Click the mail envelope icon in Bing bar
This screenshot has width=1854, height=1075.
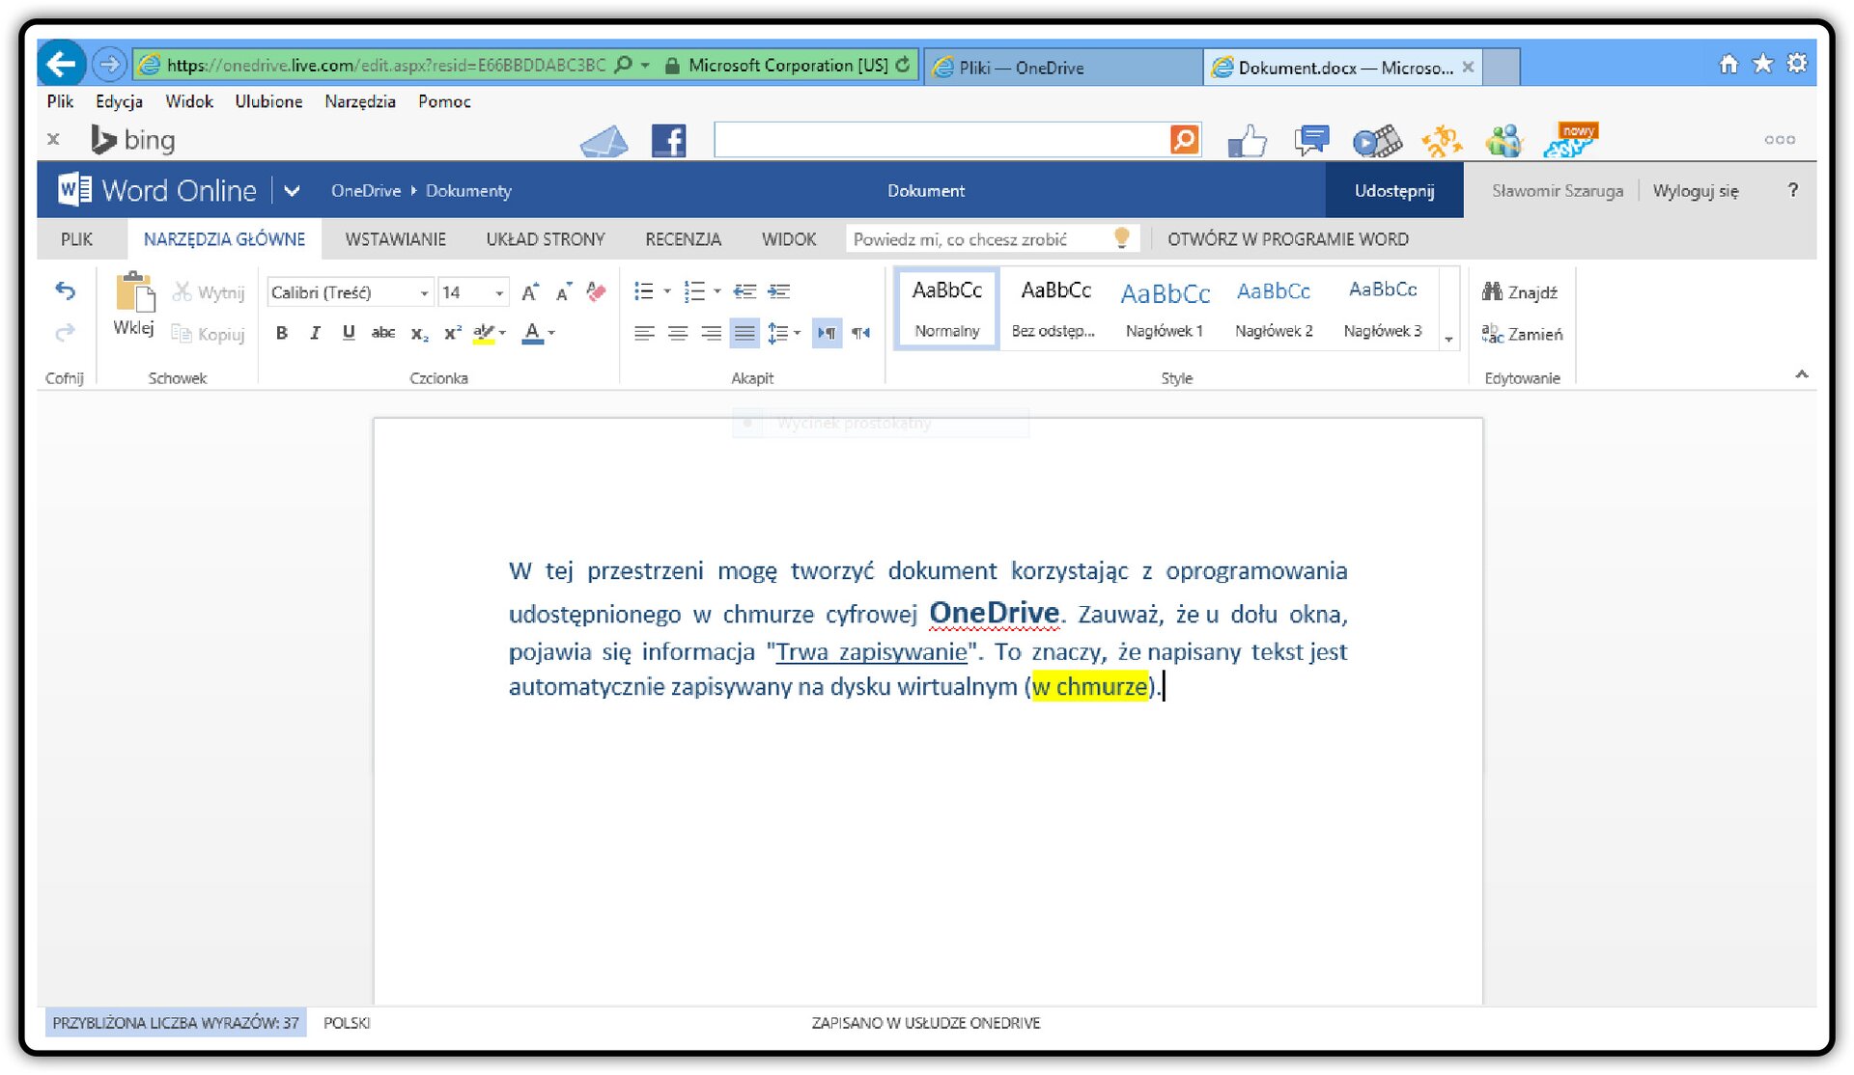(x=604, y=142)
